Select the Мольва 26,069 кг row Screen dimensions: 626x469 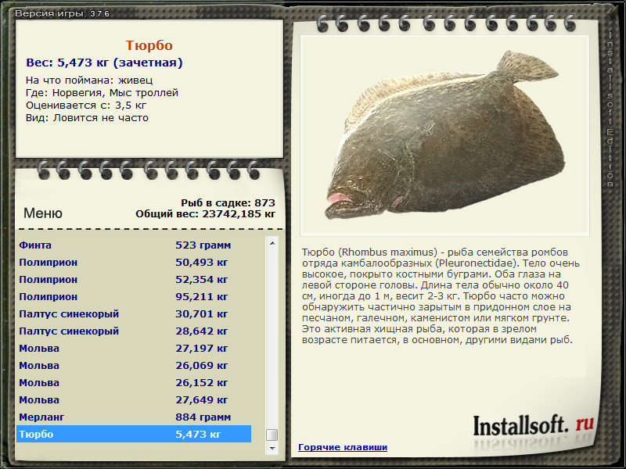pos(134,365)
